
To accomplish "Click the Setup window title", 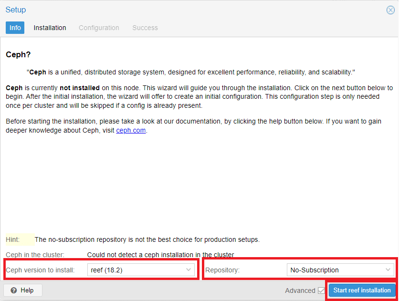I will tap(16, 10).
